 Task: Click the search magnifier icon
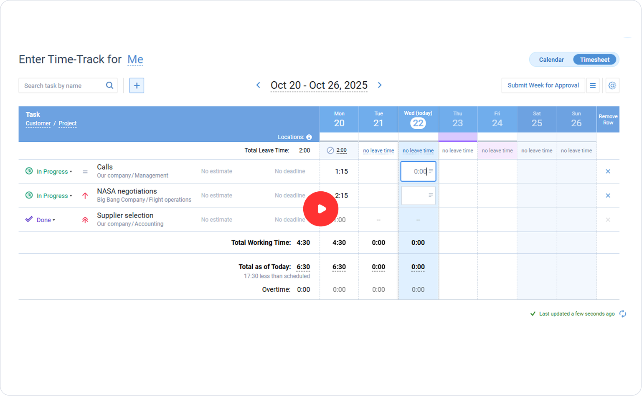pyautogui.click(x=109, y=85)
